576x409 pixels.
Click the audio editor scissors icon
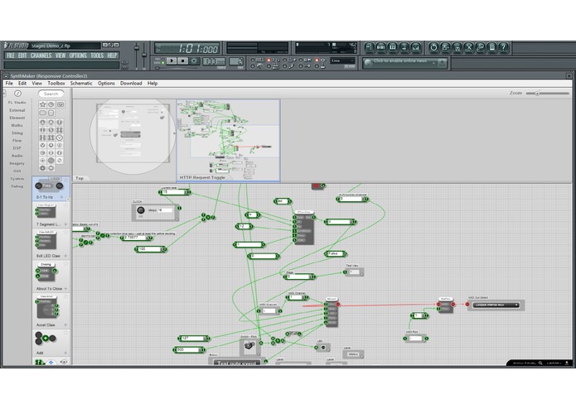469,47
